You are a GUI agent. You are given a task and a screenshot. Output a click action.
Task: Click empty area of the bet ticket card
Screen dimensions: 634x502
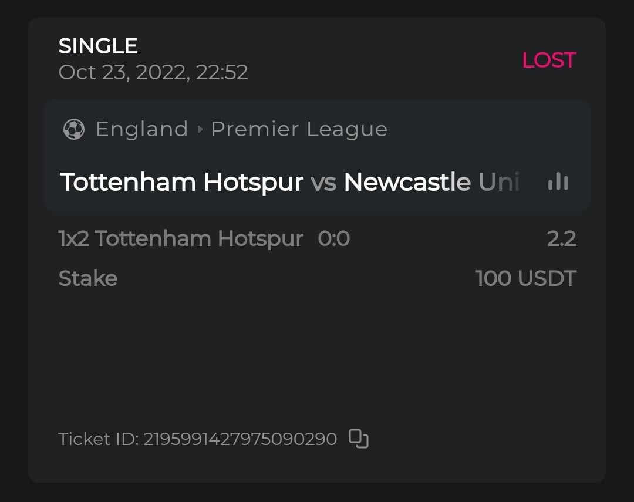tap(317, 358)
